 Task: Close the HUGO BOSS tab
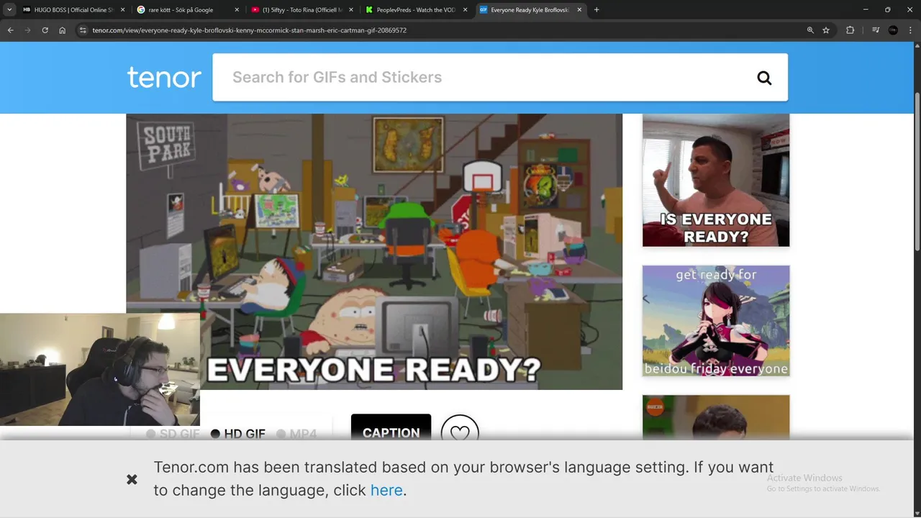pyautogui.click(x=122, y=10)
